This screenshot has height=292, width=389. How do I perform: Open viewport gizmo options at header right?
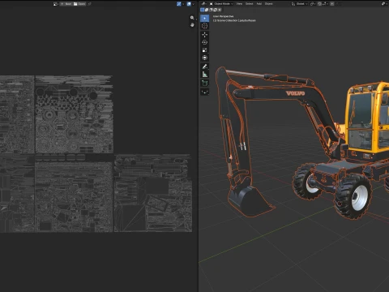point(384,4)
